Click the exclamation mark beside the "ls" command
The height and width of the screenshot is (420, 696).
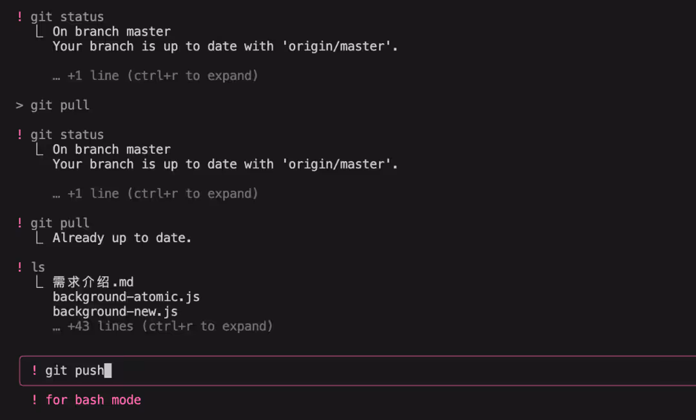[20, 267]
